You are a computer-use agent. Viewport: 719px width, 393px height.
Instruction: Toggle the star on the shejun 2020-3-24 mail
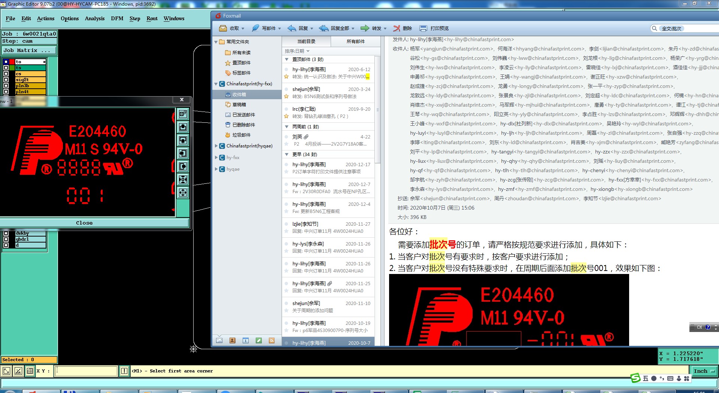point(286,97)
